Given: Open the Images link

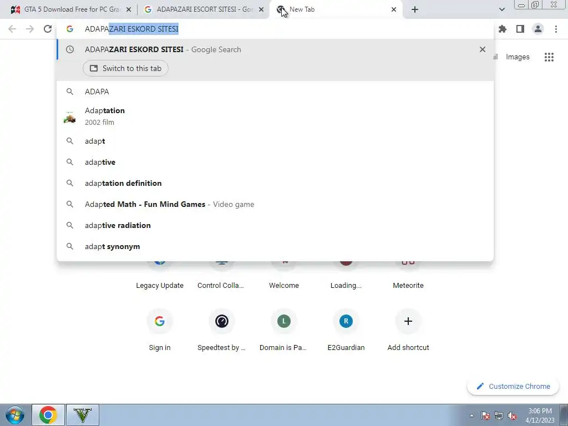Looking at the screenshot, I should point(518,57).
